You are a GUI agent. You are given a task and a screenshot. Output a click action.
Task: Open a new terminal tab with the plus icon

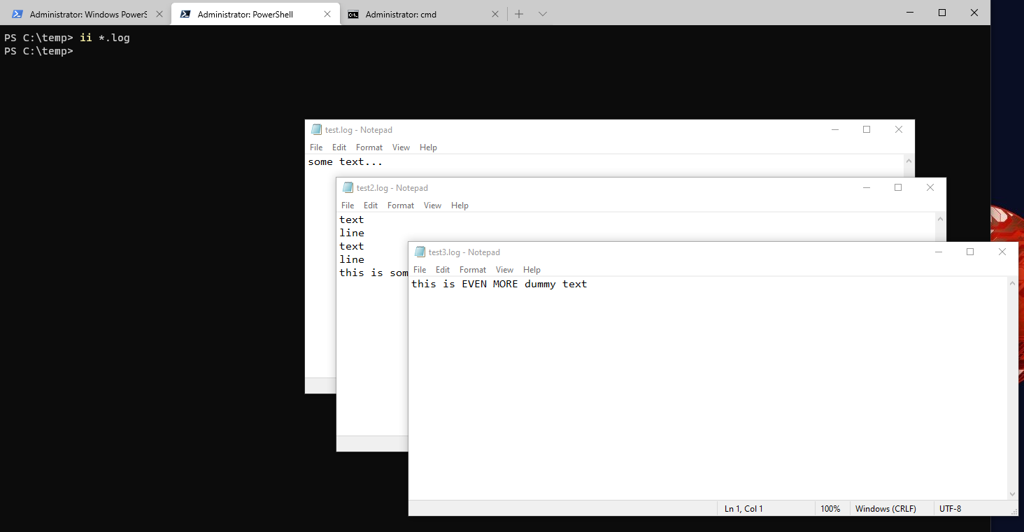coord(519,13)
